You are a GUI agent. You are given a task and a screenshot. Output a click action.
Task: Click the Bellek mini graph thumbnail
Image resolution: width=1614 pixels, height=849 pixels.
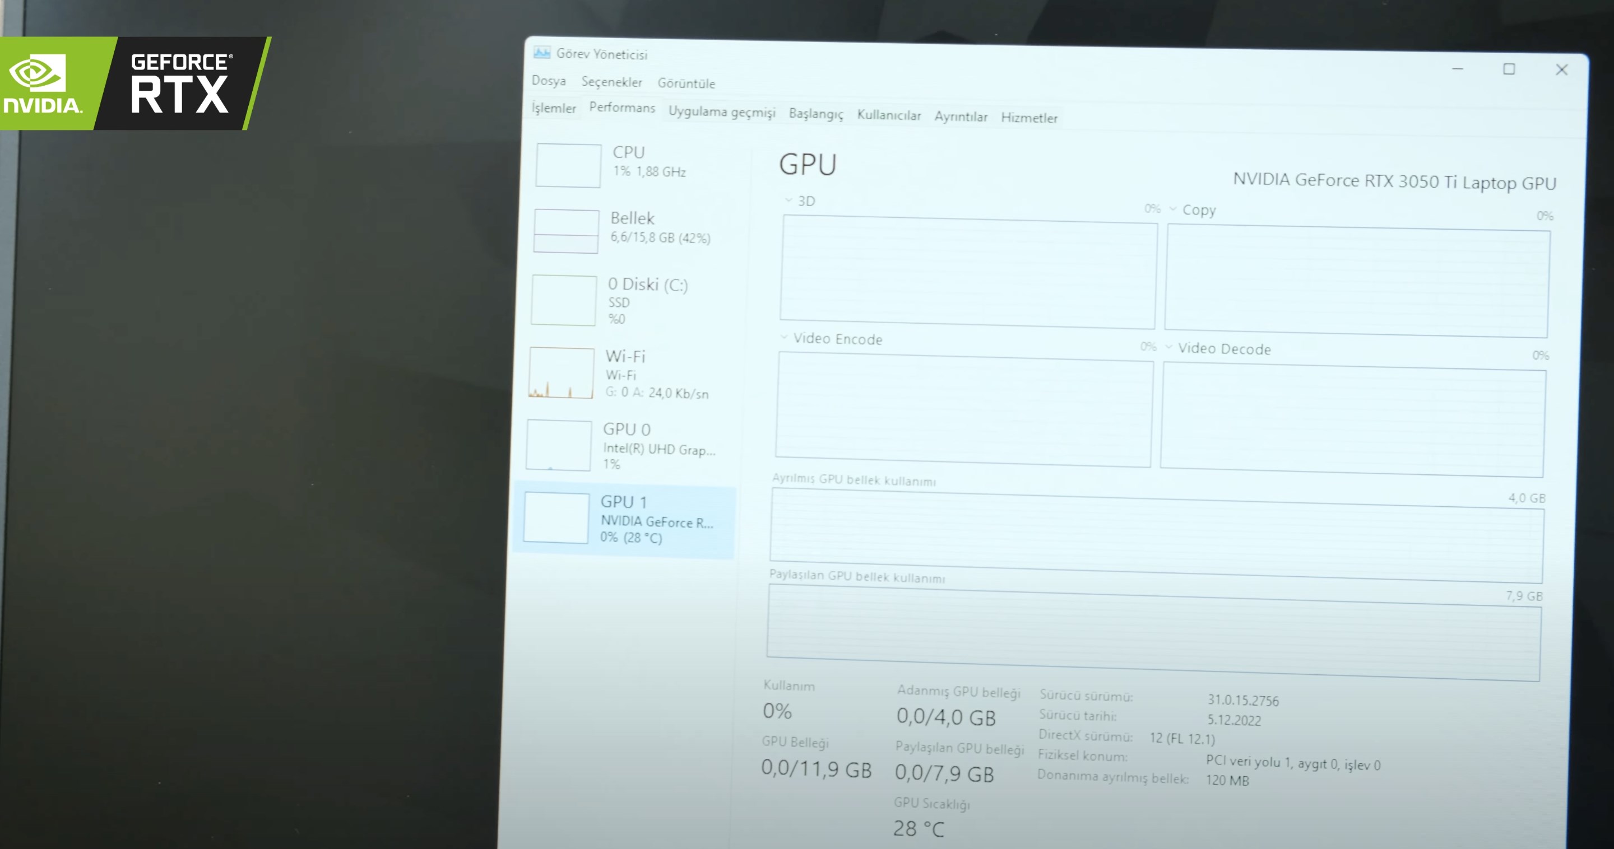(x=566, y=231)
